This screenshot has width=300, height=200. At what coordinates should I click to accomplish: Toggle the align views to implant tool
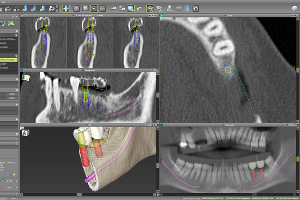66,9
